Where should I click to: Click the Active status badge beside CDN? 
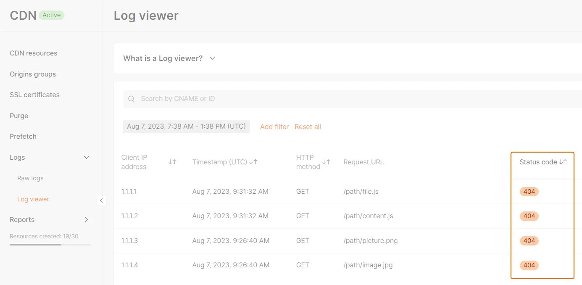(51, 15)
